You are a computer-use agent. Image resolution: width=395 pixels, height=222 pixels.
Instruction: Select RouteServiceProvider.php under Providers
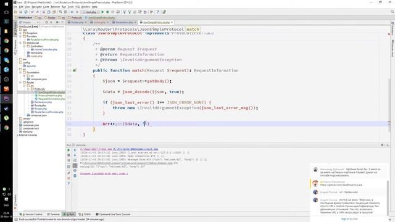[x=44, y=39]
